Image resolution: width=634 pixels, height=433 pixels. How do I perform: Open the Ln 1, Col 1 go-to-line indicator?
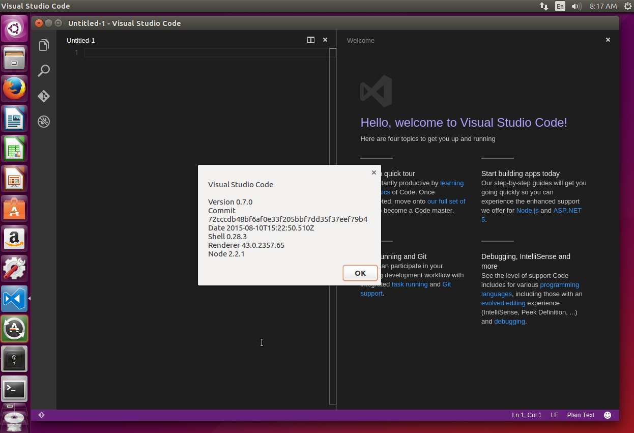tap(527, 415)
